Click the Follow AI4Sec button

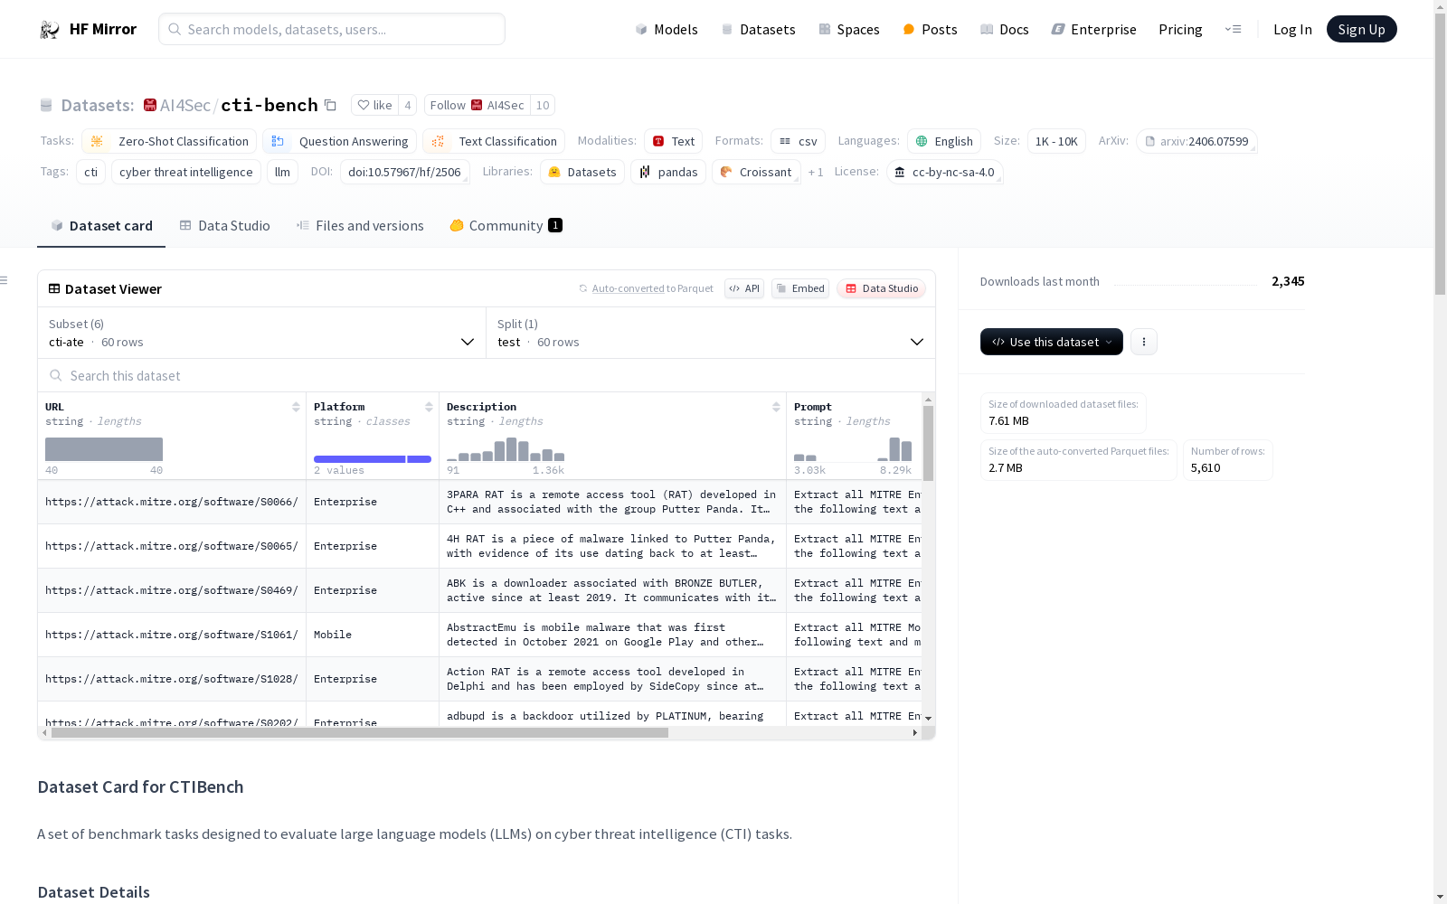pyautogui.click(x=478, y=106)
